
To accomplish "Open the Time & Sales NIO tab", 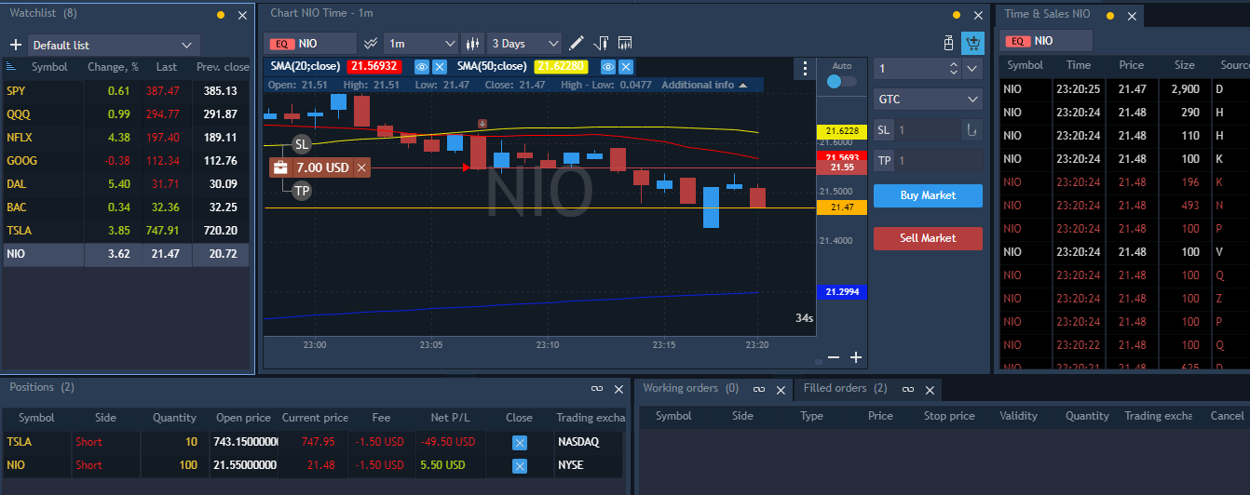I will 1047,14.
